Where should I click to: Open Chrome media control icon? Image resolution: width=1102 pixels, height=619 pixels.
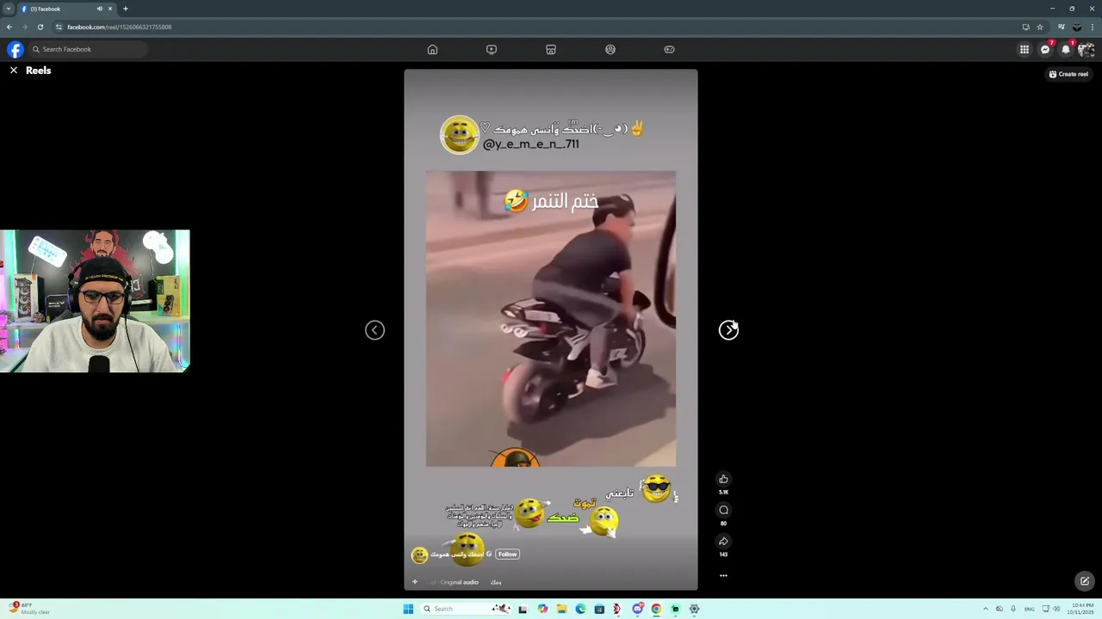(x=1062, y=27)
